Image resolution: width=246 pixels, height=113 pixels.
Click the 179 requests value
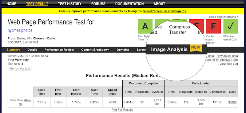[x=186, y=102]
